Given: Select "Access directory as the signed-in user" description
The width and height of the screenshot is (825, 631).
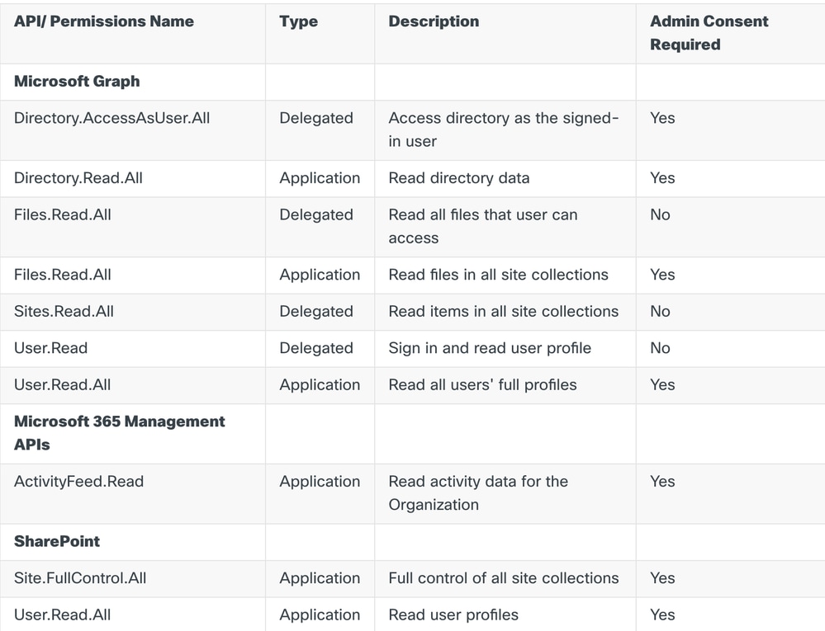Looking at the screenshot, I should [x=504, y=129].
